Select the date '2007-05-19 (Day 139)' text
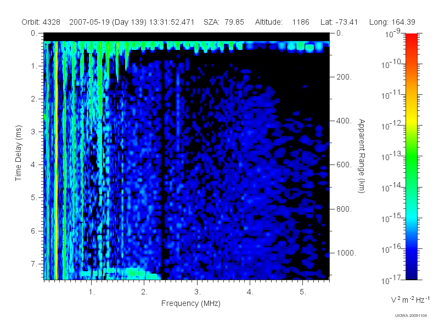Screen dimensions: 439x329 click(108, 22)
